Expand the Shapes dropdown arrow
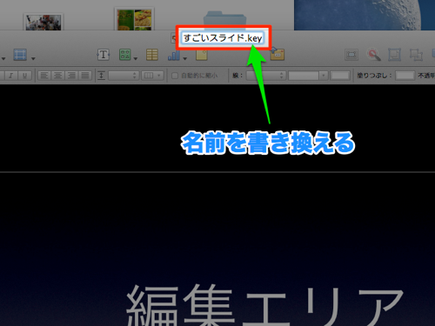This screenshot has height=326, width=435. (x=136, y=58)
